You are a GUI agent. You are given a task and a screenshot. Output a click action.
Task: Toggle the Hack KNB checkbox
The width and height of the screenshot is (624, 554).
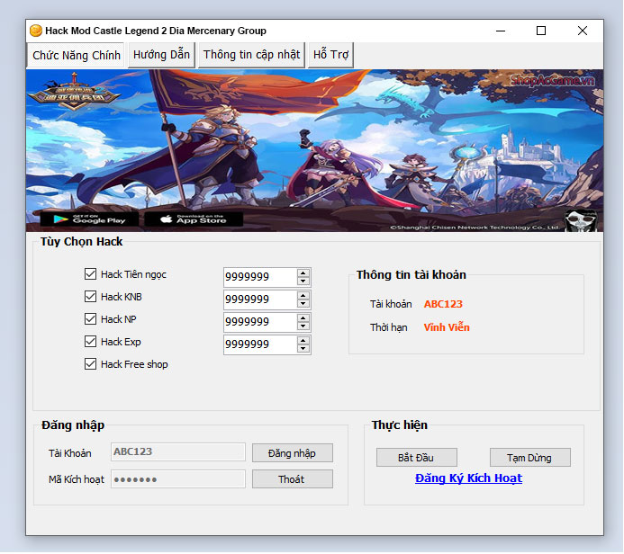click(x=90, y=297)
